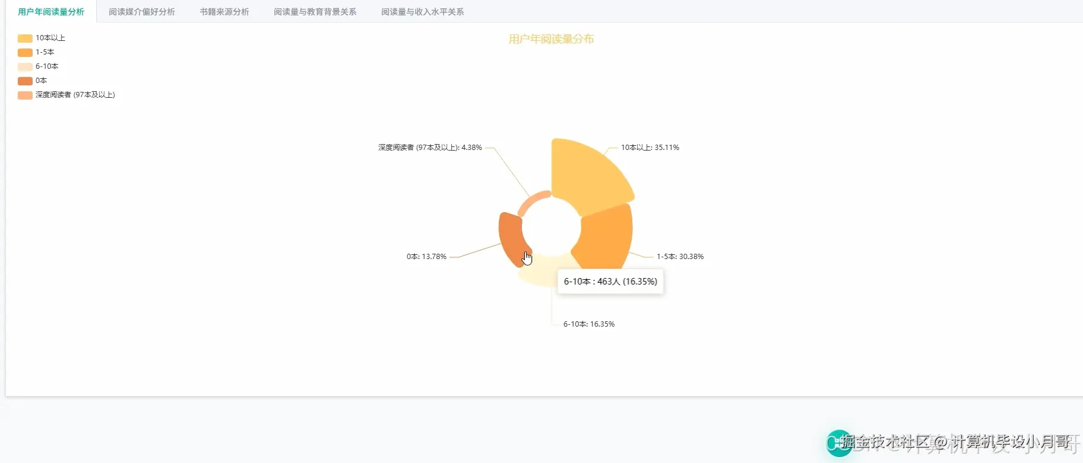Select the thin 深度阅读者 pie slice
Viewport: 1083px width, 463px height.
[531, 202]
